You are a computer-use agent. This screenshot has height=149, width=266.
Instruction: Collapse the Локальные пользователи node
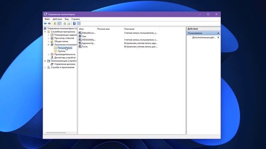coord(49,45)
